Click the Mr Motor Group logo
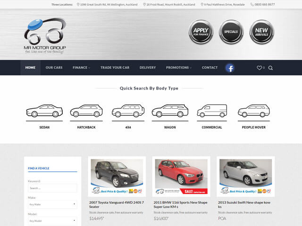This screenshot has height=226, width=302. coord(45,36)
